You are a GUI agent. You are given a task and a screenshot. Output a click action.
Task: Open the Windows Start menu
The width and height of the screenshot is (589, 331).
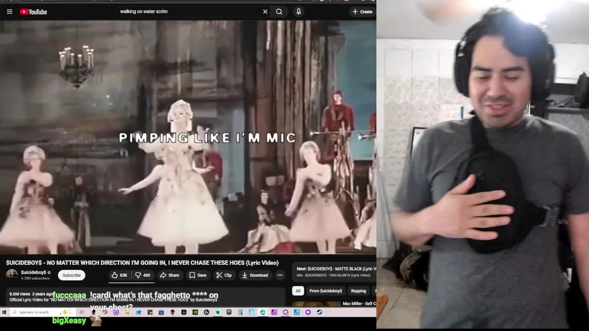click(4, 312)
